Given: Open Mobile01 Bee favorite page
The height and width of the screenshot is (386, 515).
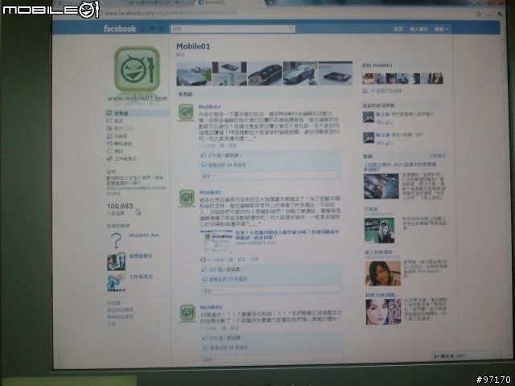Looking at the screenshot, I should click(x=144, y=236).
